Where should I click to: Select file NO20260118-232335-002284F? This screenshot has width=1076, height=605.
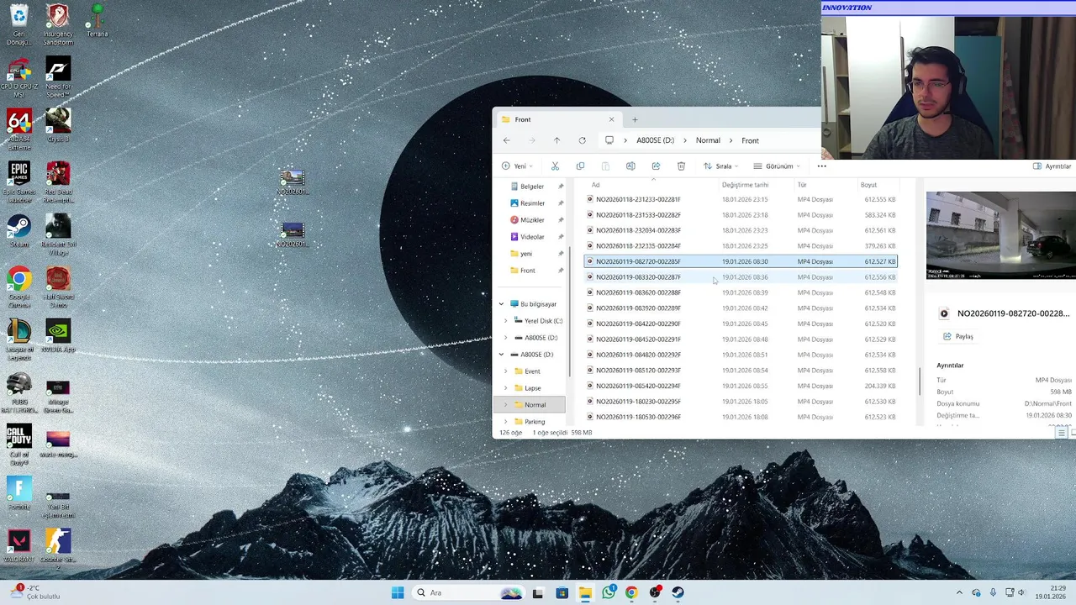[x=741, y=246]
